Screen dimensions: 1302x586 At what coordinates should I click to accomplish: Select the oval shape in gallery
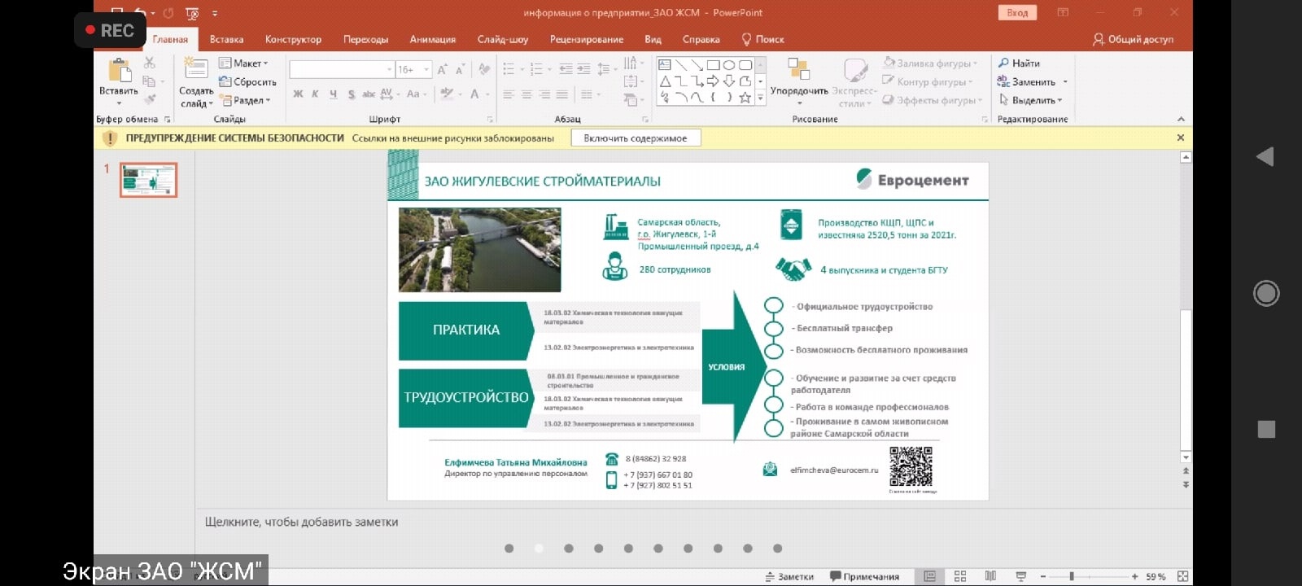pyautogui.click(x=729, y=64)
